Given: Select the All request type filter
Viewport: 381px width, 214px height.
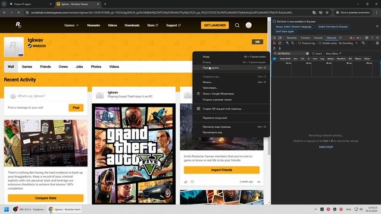Looking at the screenshot, I should (274, 59).
